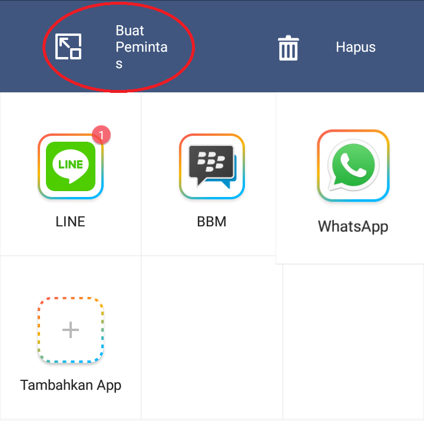Click the red notification badge on LINE
The width and height of the screenshot is (424, 421).
pos(101,135)
